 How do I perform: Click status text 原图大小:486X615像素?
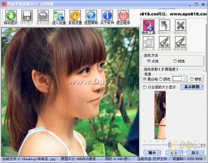(78, 159)
